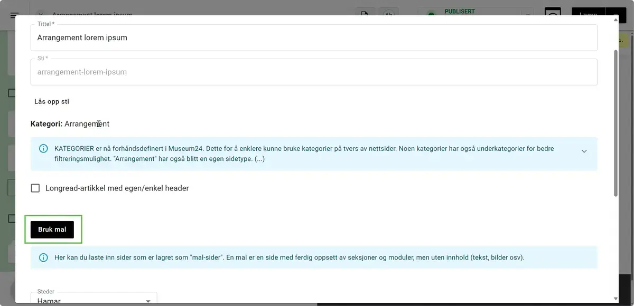Open the Steder dropdown showing Hamar
The width and height of the screenshot is (634, 306).
pyautogui.click(x=94, y=300)
